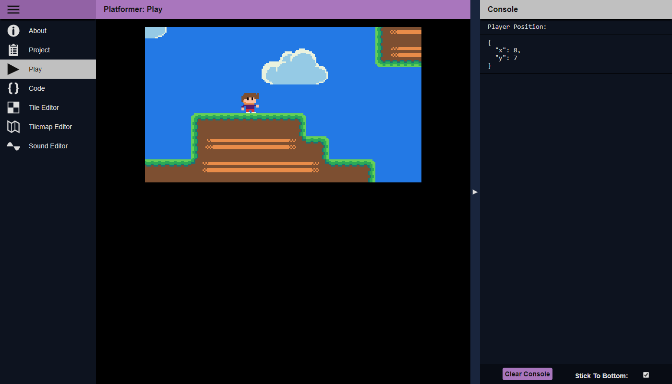Click the Player Position: console text

pos(517,27)
